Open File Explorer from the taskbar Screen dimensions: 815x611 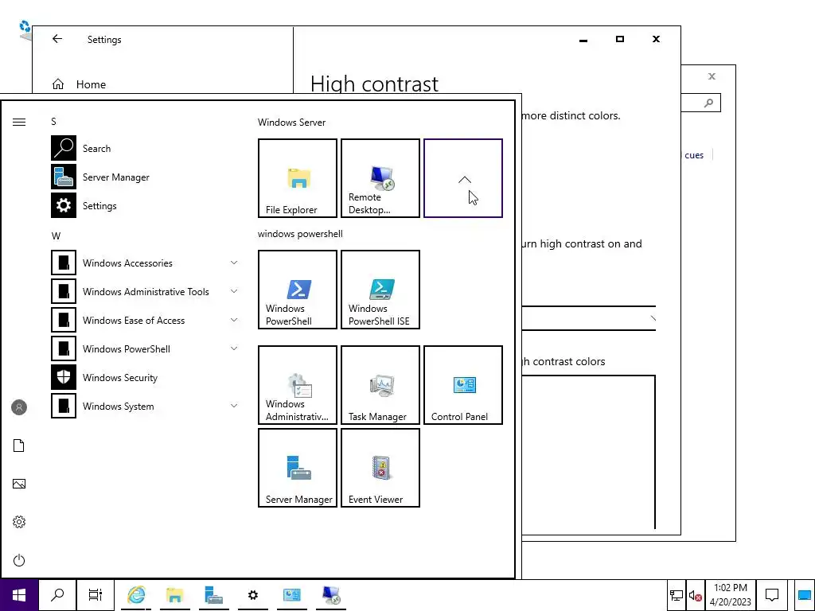coord(175,595)
